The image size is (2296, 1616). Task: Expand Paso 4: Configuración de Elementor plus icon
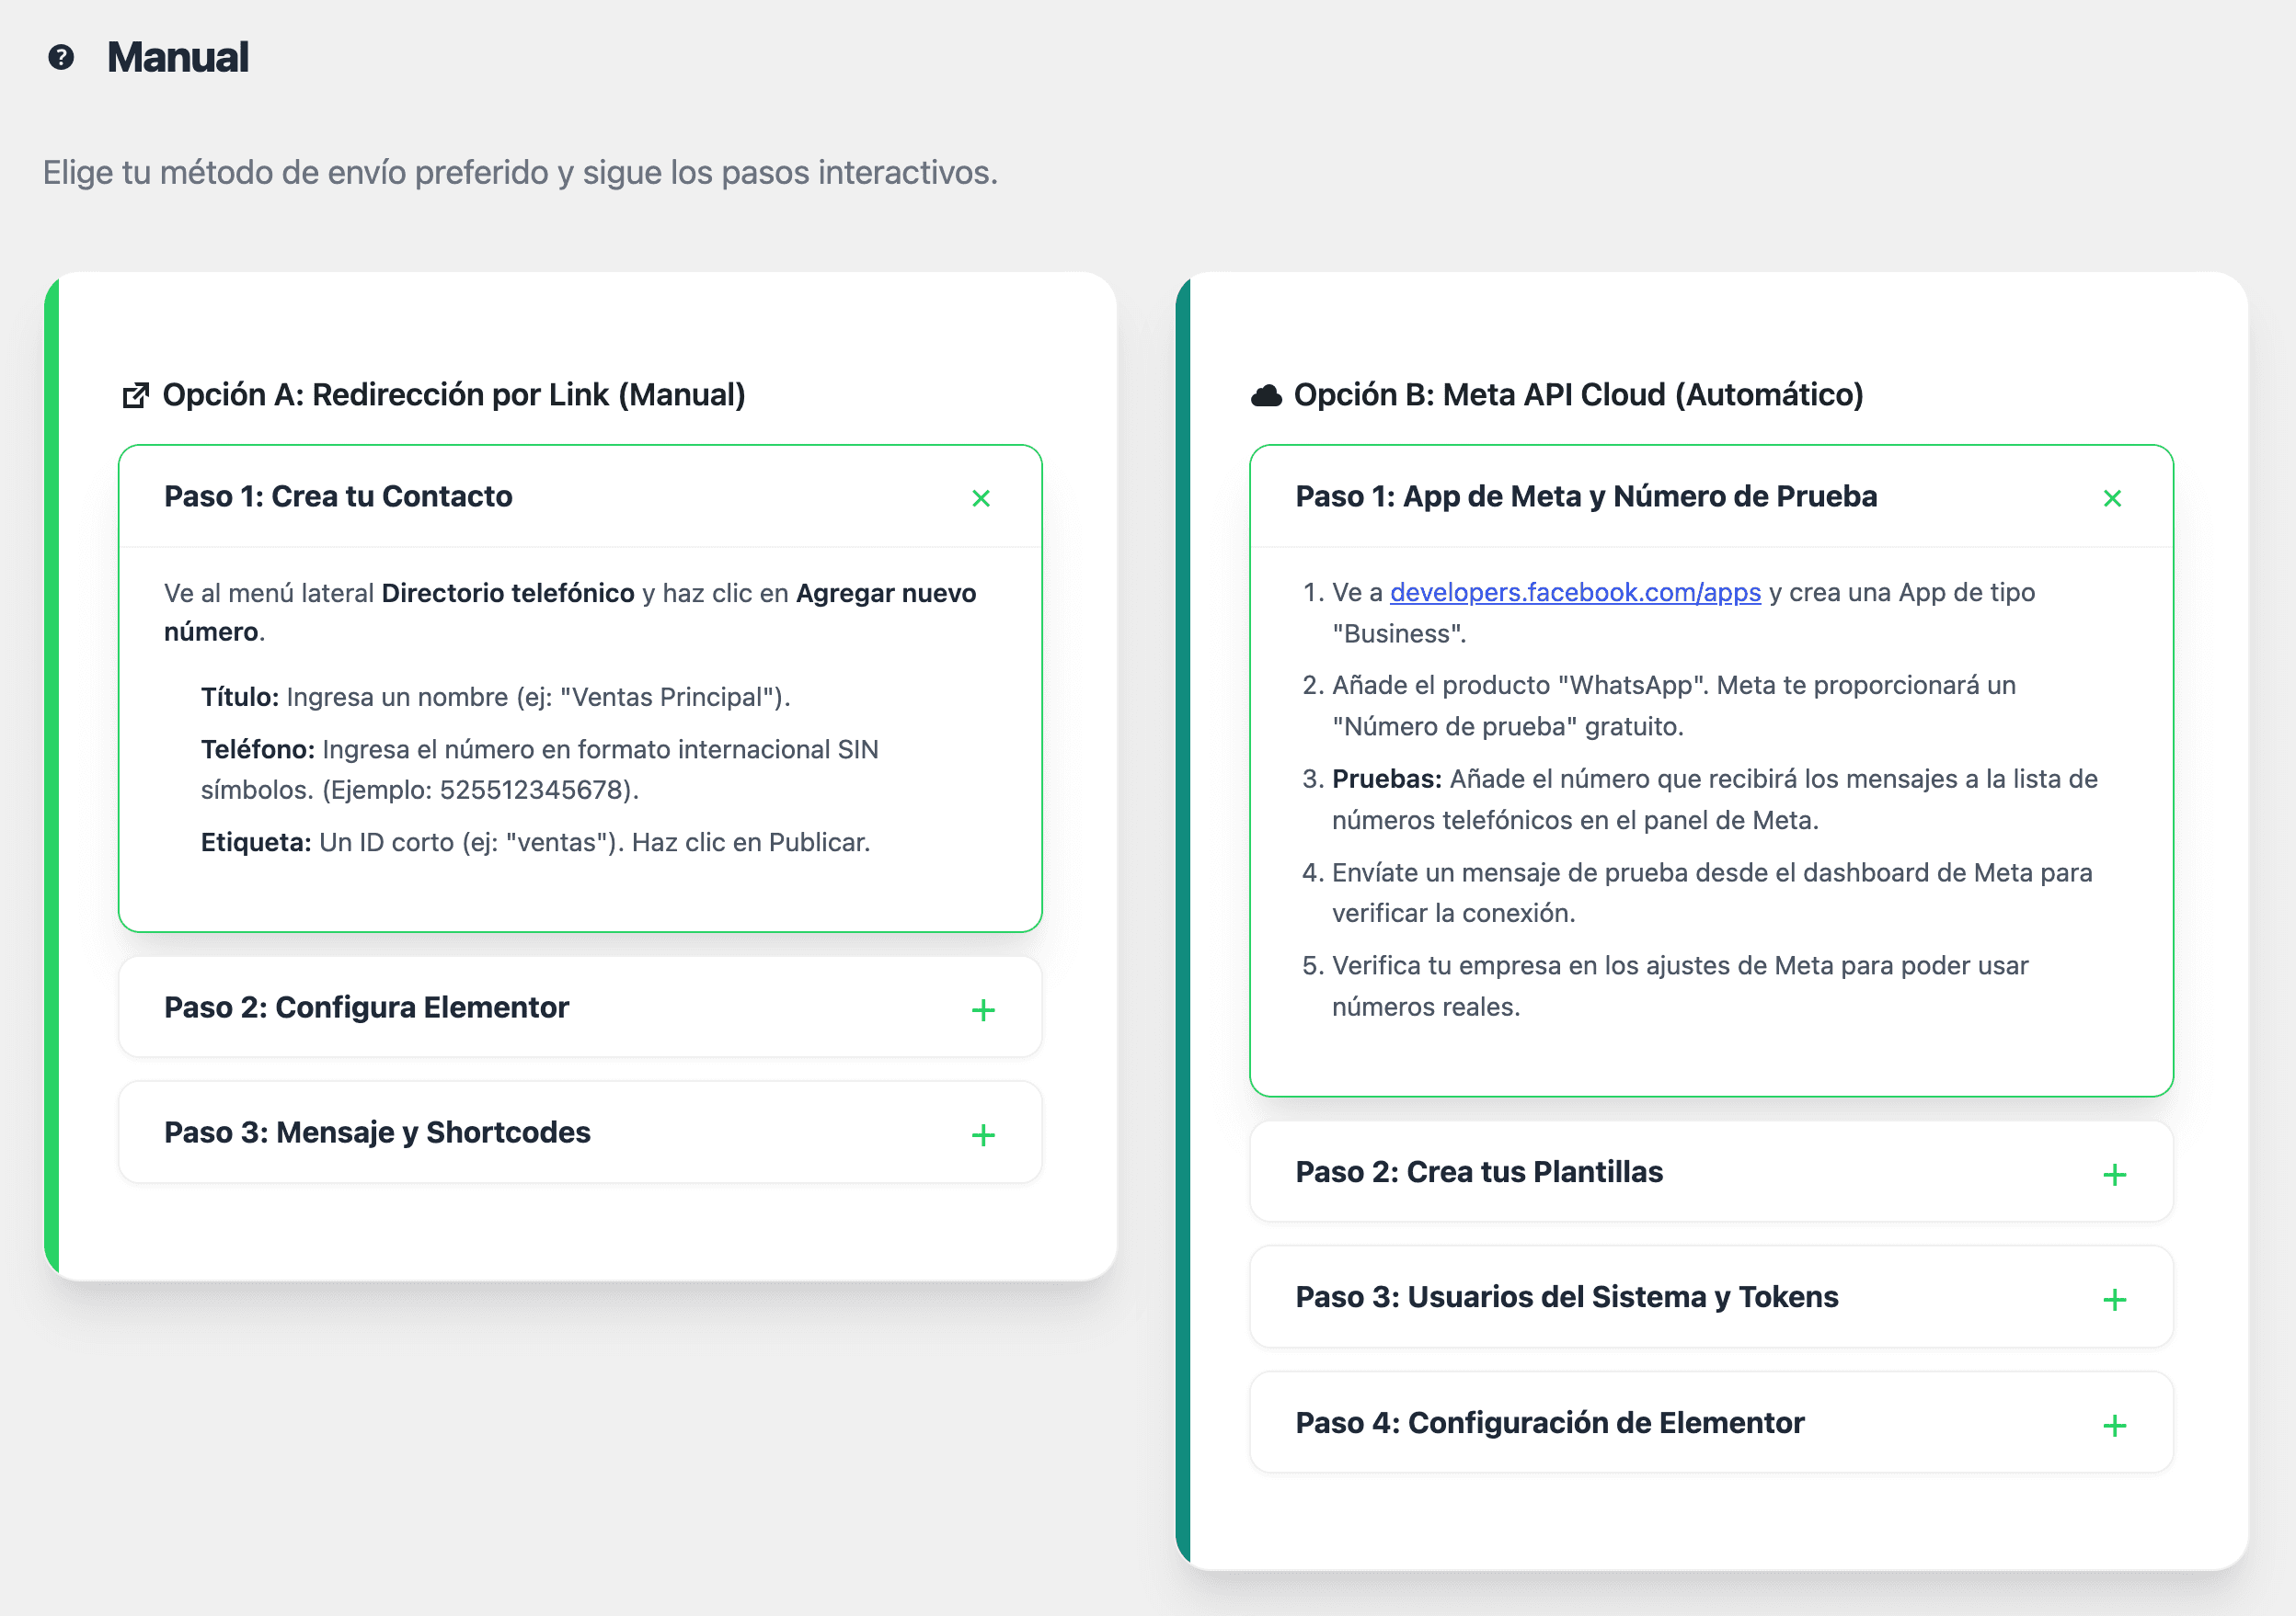point(2114,1425)
